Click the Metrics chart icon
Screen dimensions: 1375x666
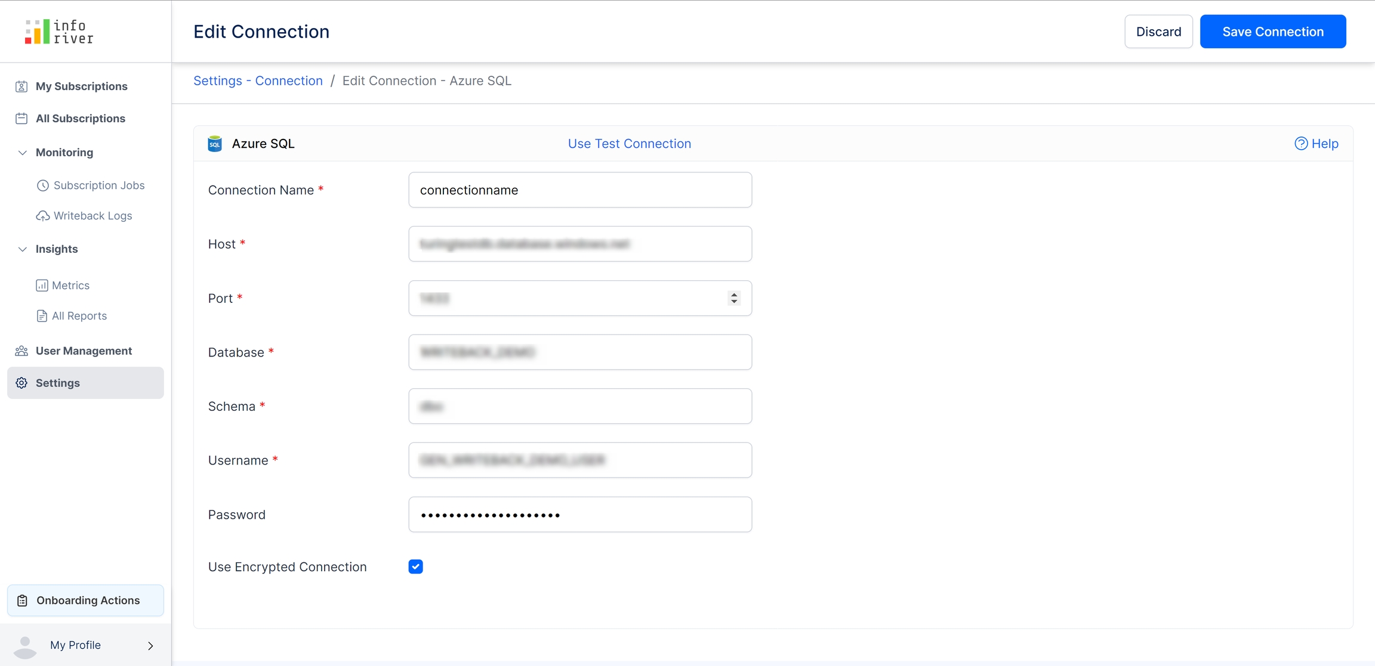coord(42,286)
